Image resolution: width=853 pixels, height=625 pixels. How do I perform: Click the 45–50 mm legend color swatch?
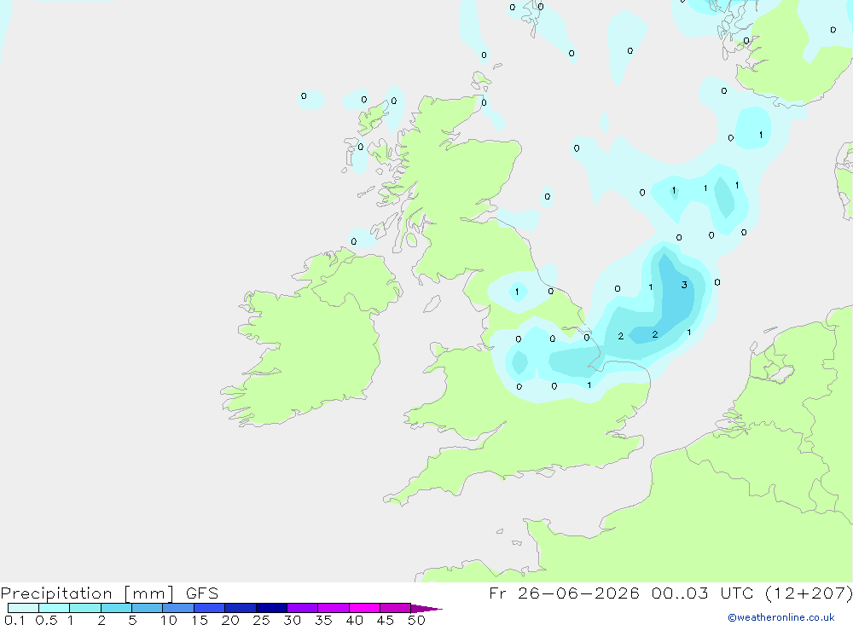click(x=396, y=608)
